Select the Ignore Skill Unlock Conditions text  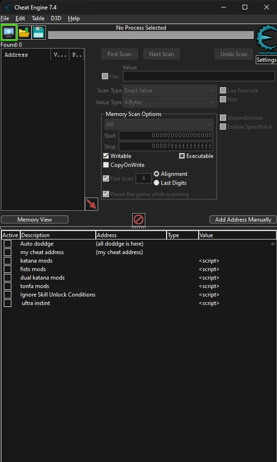58,295
